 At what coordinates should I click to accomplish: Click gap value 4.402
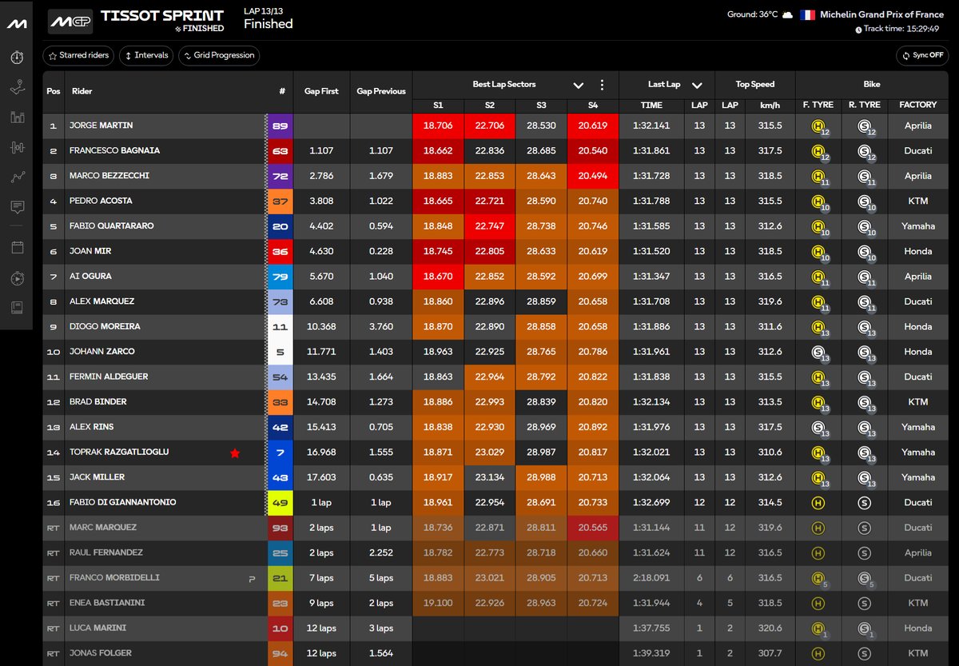point(321,226)
